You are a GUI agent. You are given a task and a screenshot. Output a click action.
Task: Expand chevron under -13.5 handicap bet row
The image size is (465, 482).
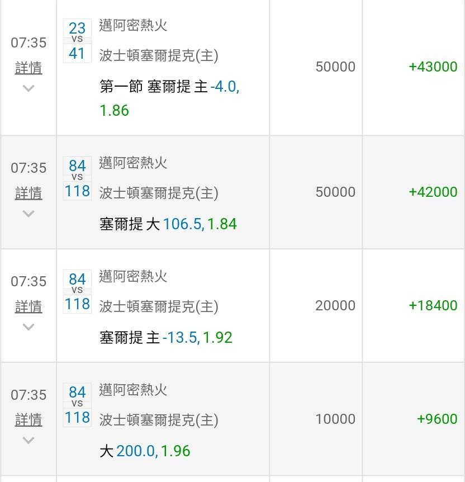point(29,327)
